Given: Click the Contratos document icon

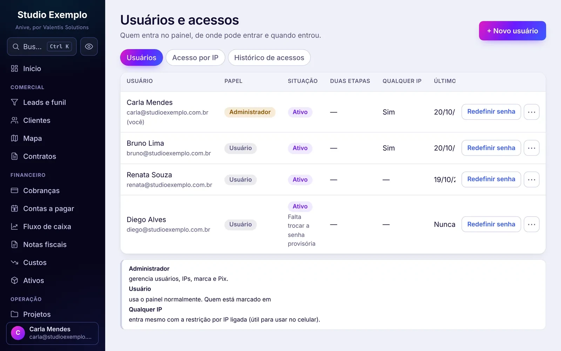Looking at the screenshot, I should [14, 156].
